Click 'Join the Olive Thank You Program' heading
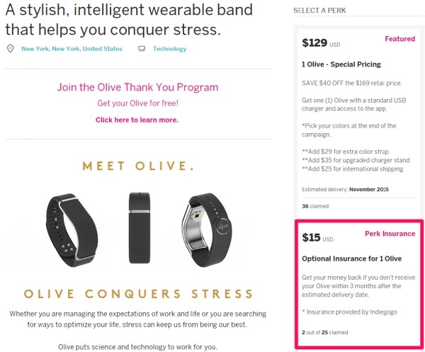The width and height of the screenshot is (425, 352). click(x=137, y=88)
